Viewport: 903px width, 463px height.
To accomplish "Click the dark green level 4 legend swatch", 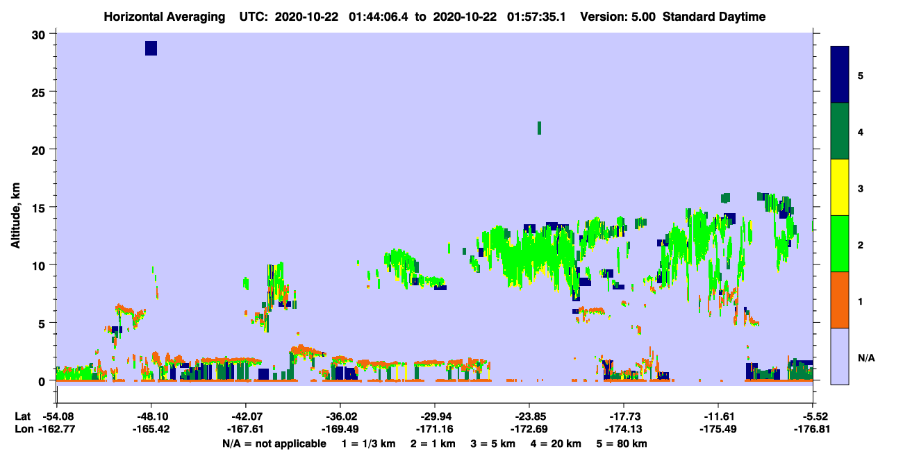I will click(840, 131).
